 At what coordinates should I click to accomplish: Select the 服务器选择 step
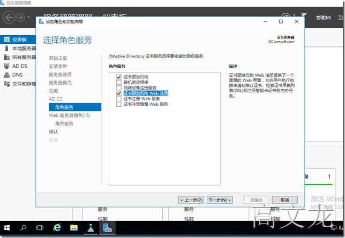point(61,75)
